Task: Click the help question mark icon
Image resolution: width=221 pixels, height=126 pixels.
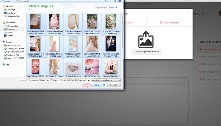Action: point(120,1)
